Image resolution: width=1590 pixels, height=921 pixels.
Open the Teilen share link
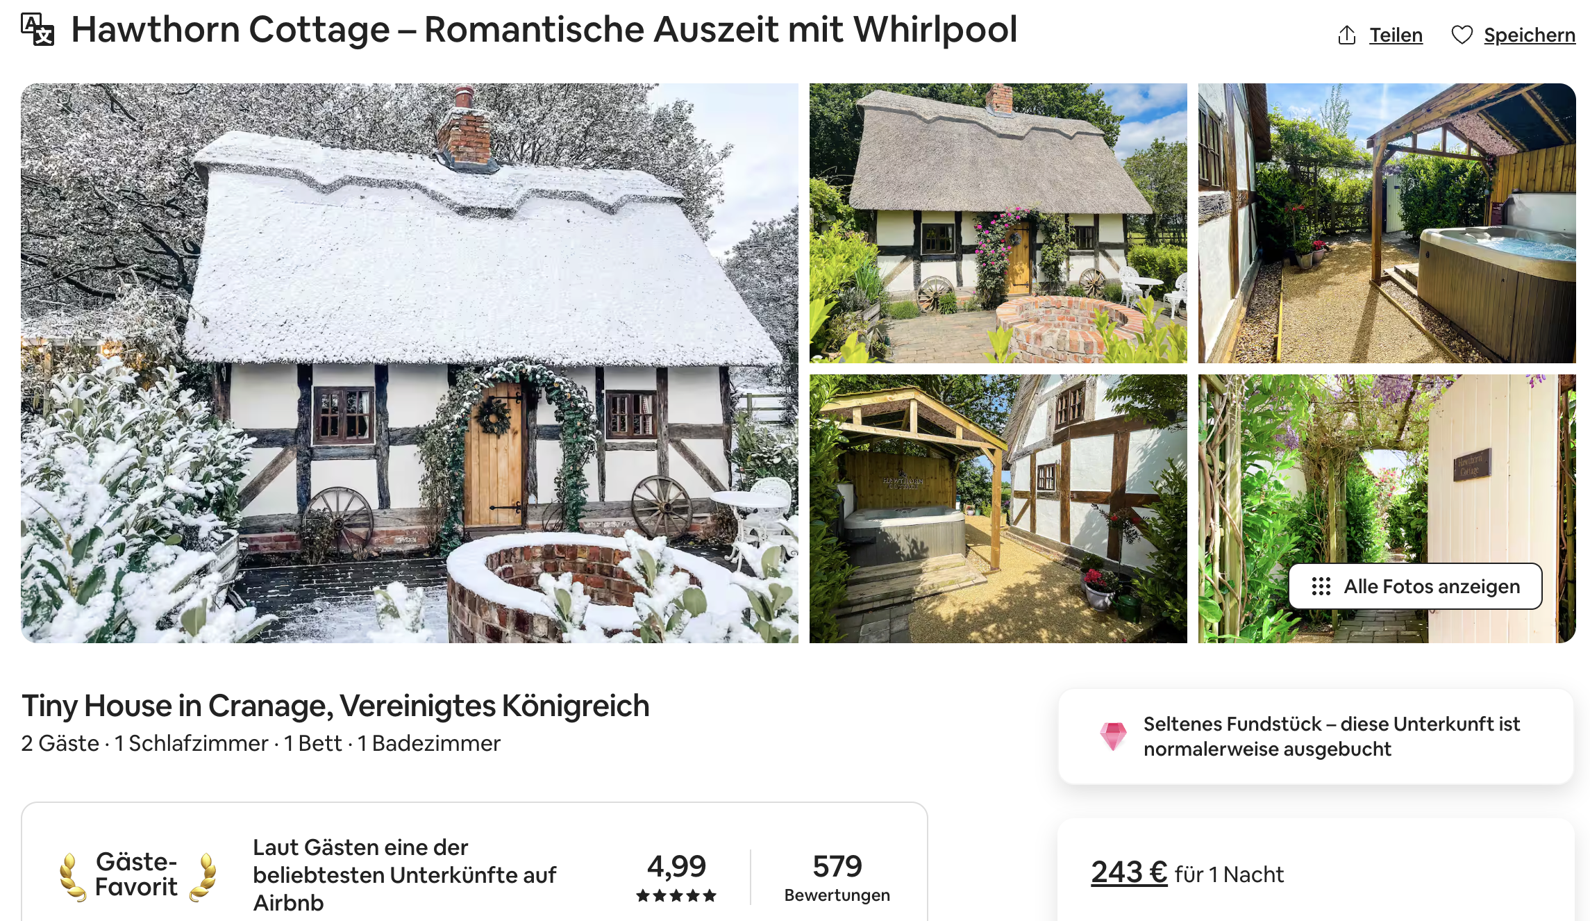[1396, 35]
